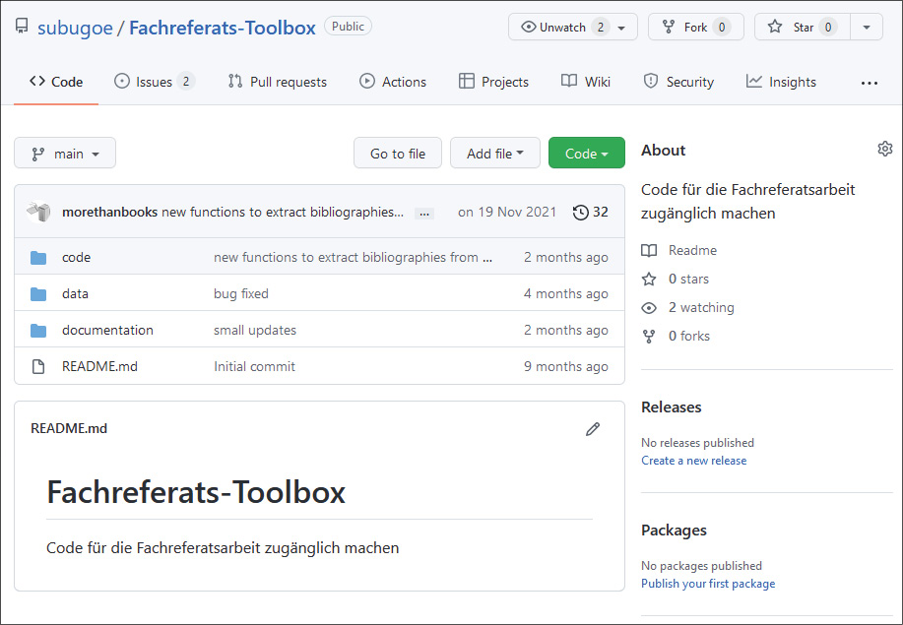Open the 'small updates' commit message
This screenshot has height=625, width=903.
254,330
